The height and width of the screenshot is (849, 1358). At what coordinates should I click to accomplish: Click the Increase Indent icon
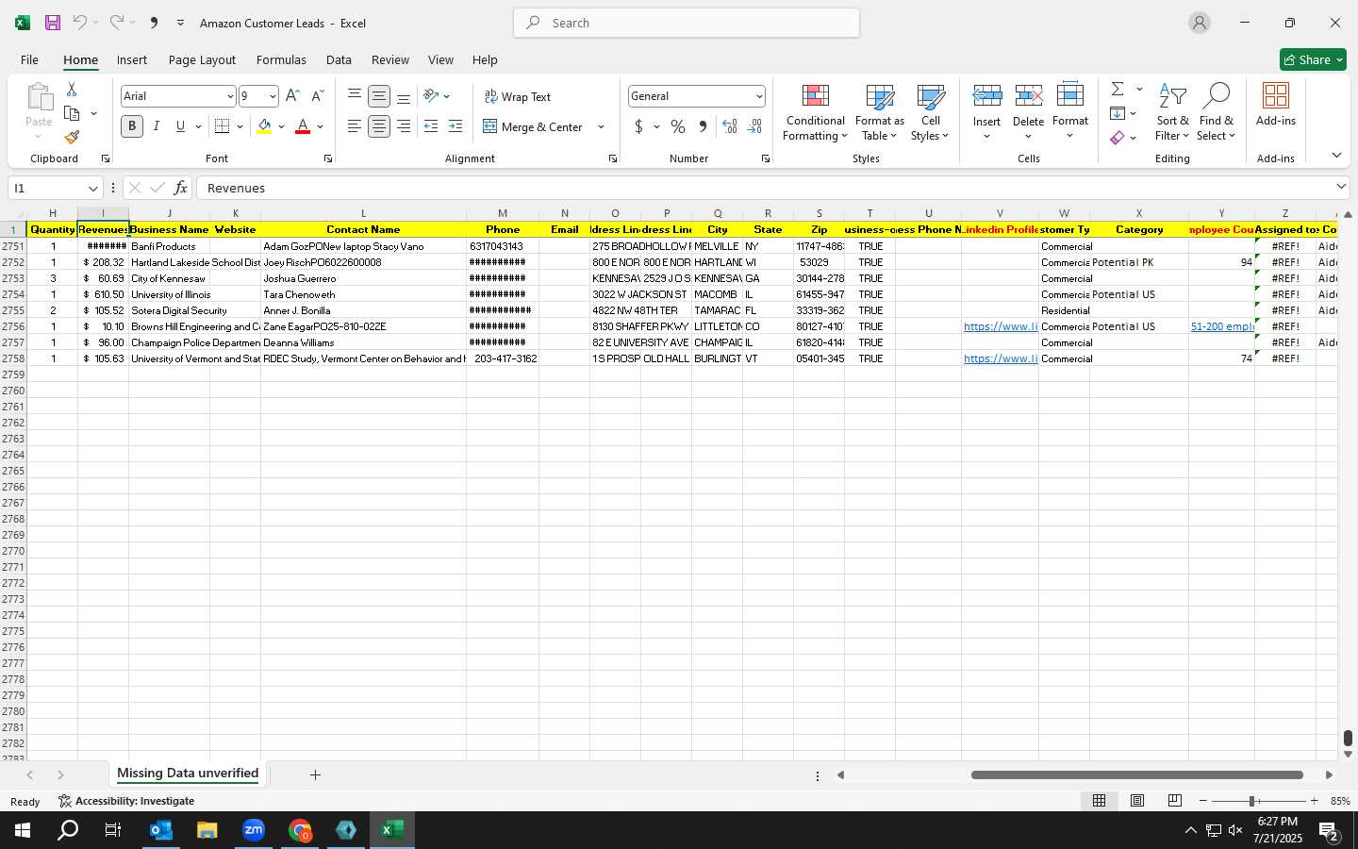tap(455, 126)
